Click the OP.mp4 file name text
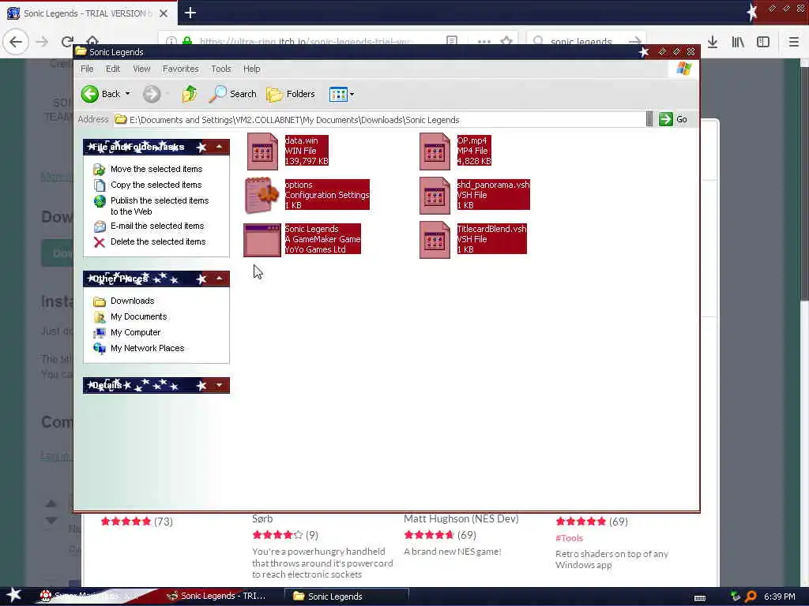The height and width of the screenshot is (606, 809). (472, 140)
